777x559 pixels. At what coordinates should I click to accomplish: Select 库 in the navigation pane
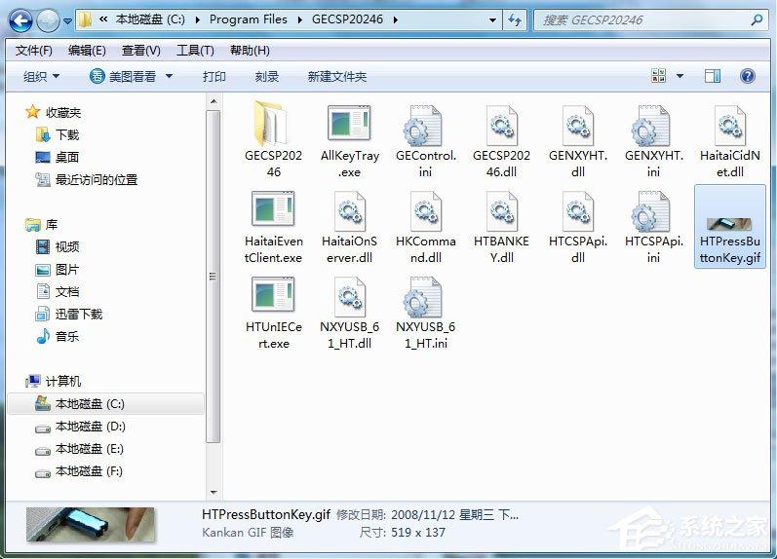tap(51, 224)
